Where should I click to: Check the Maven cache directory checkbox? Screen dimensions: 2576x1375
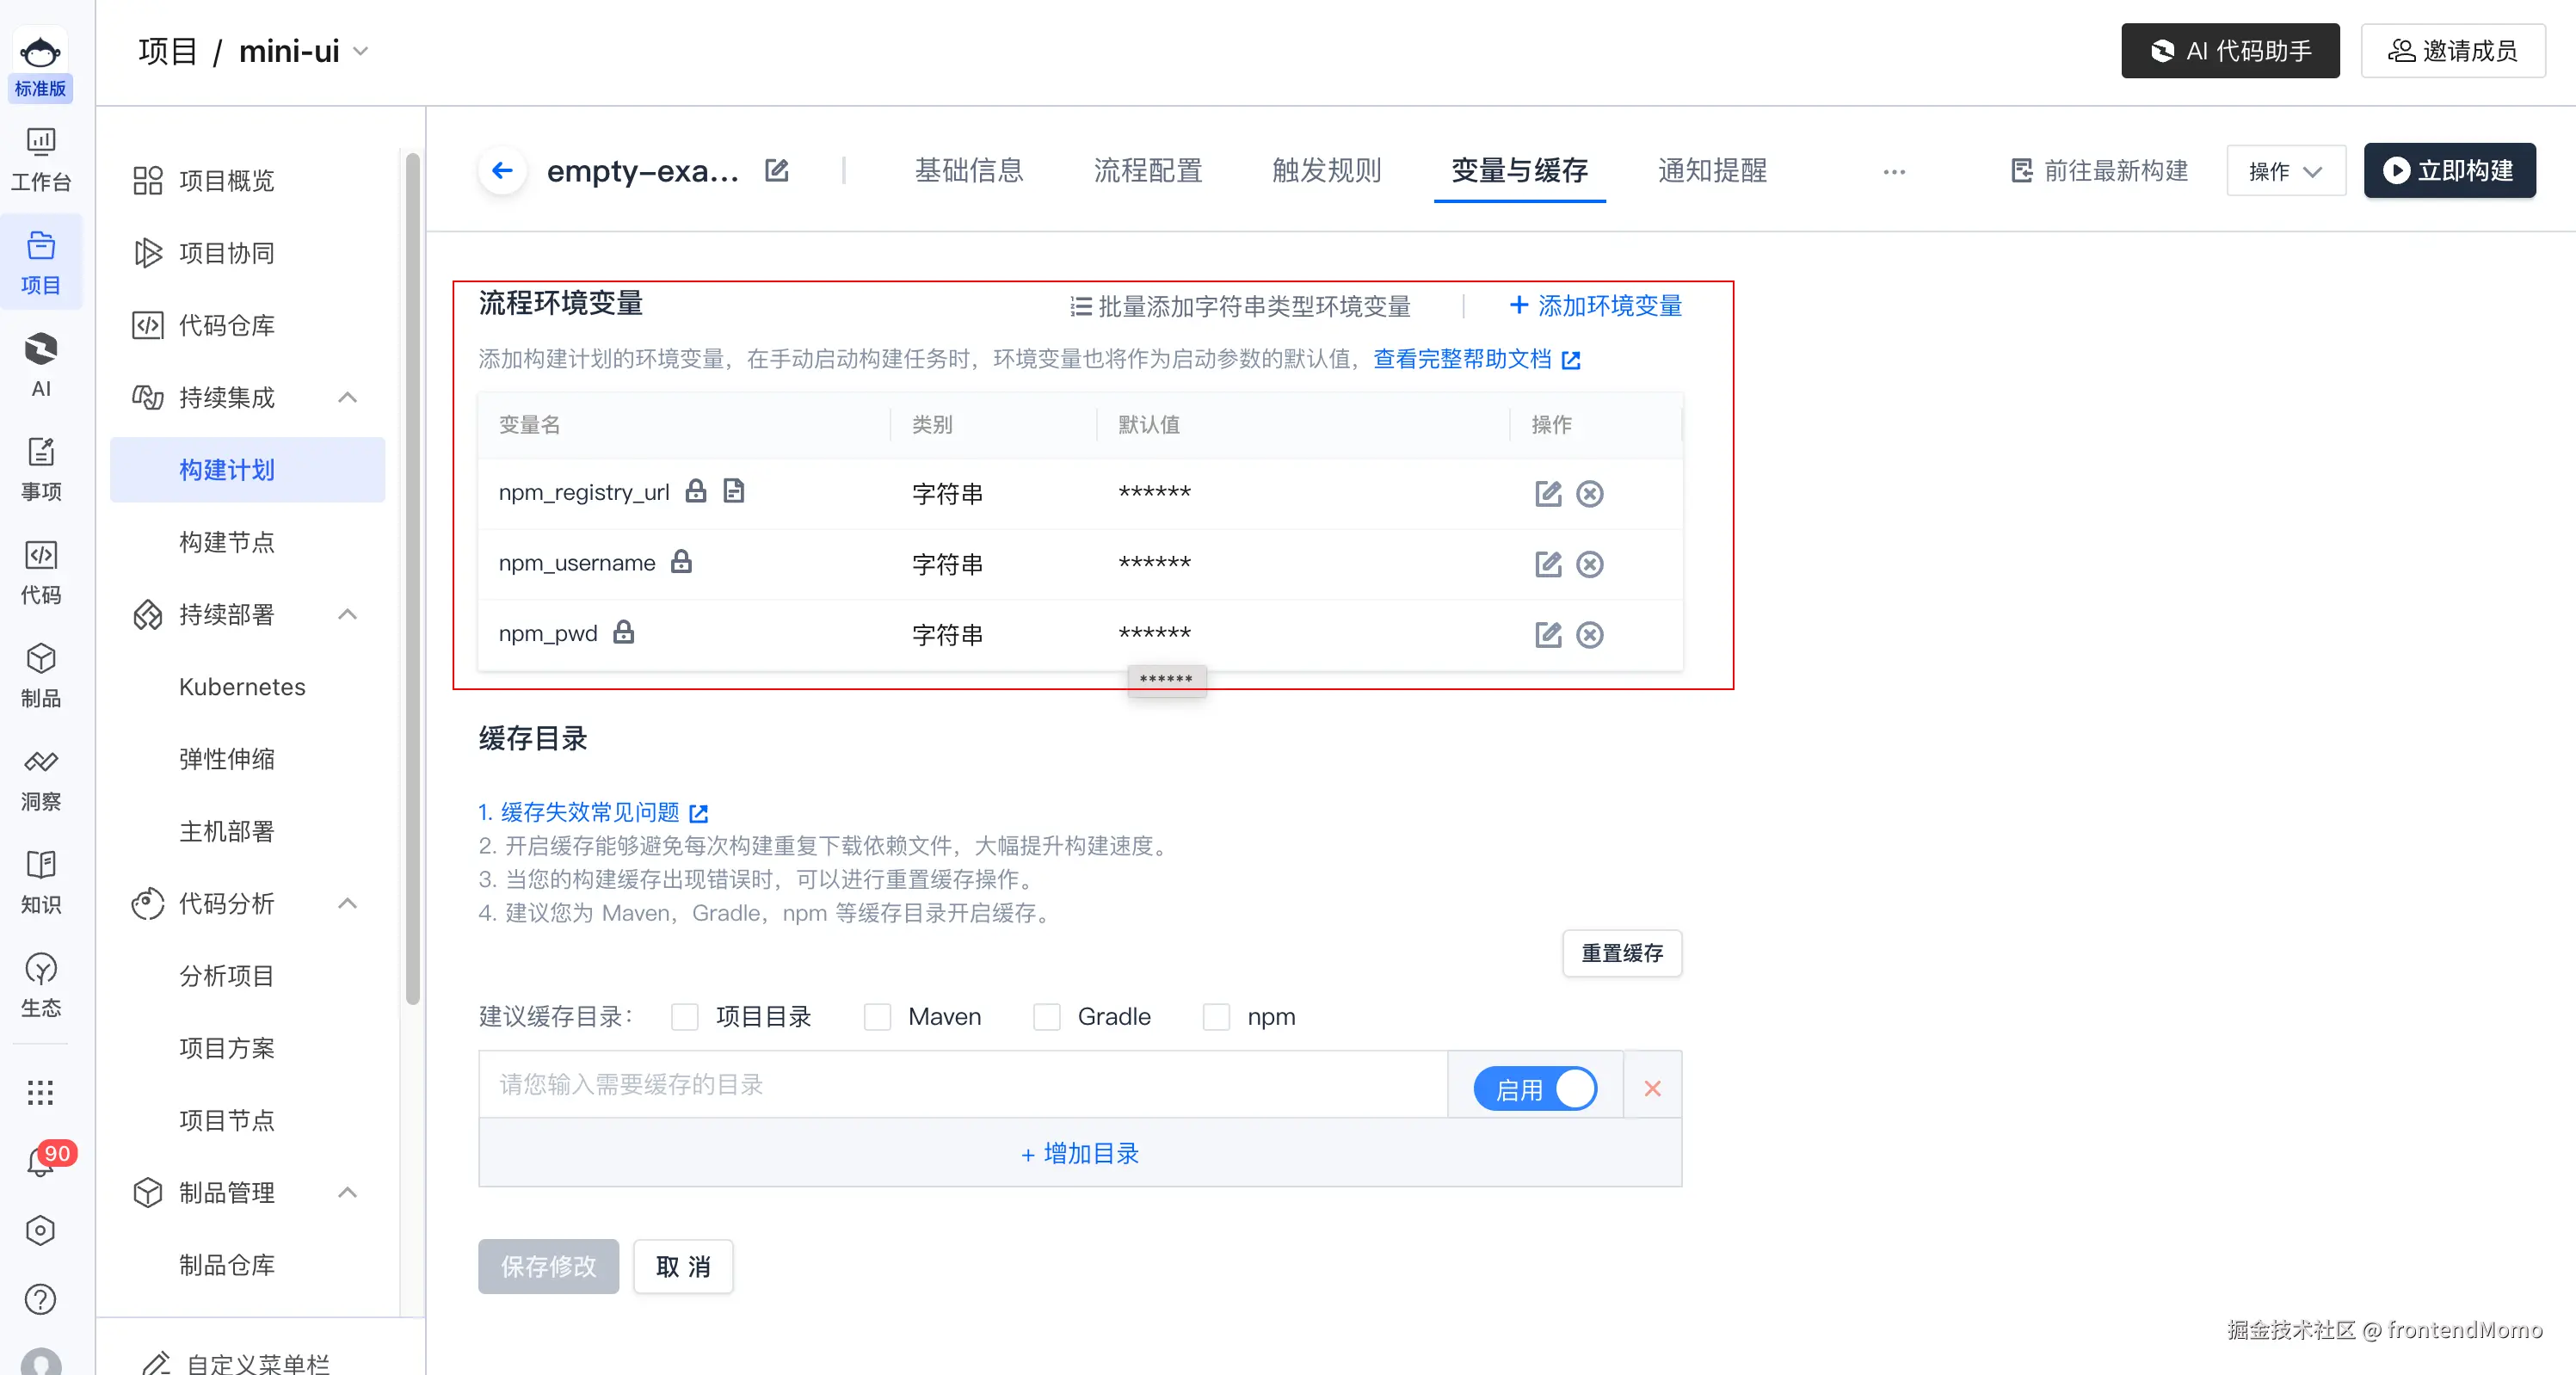point(877,1017)
